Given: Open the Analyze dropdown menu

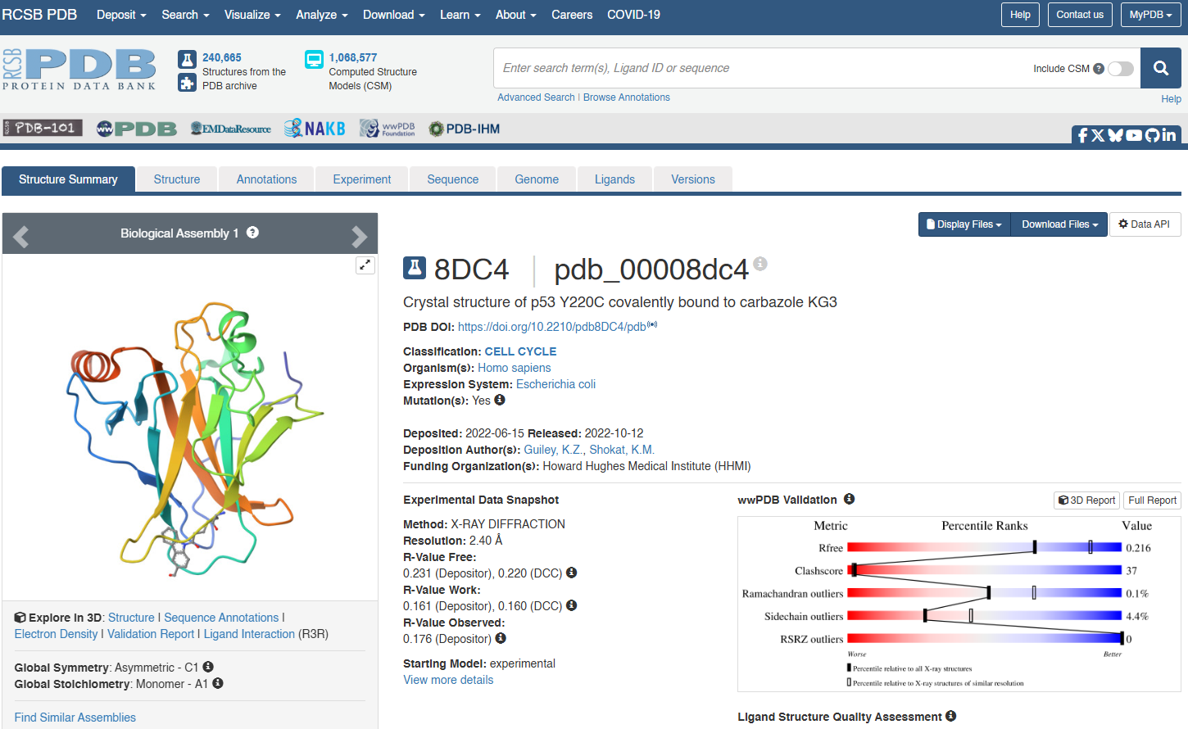Looking at the screenshot, I should tap(322, 15).
